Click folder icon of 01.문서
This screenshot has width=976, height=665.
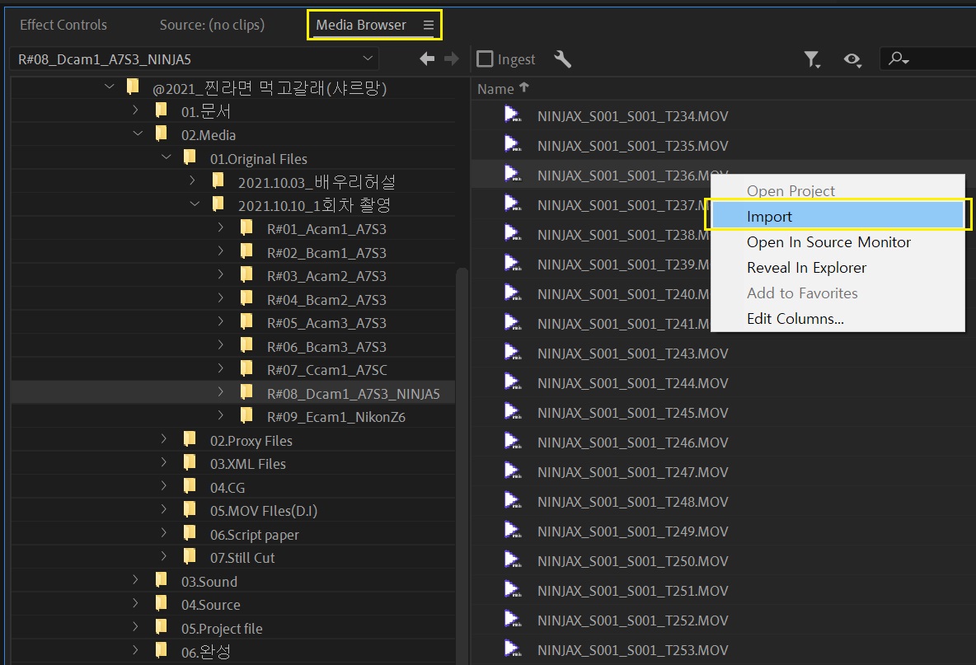click(162, 110)
